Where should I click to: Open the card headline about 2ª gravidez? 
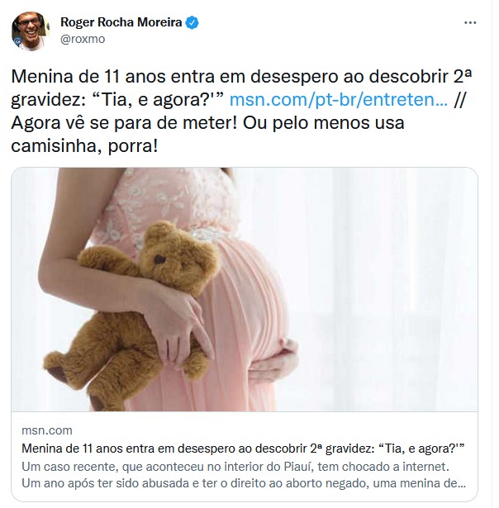(x=243, y=449)
